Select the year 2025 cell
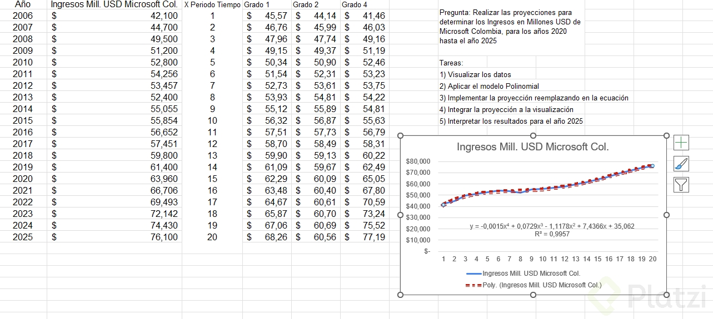 (23, 237)
